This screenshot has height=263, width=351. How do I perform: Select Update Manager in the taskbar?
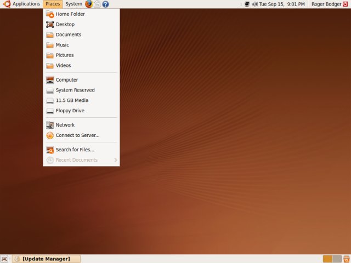tap(47, 259)
